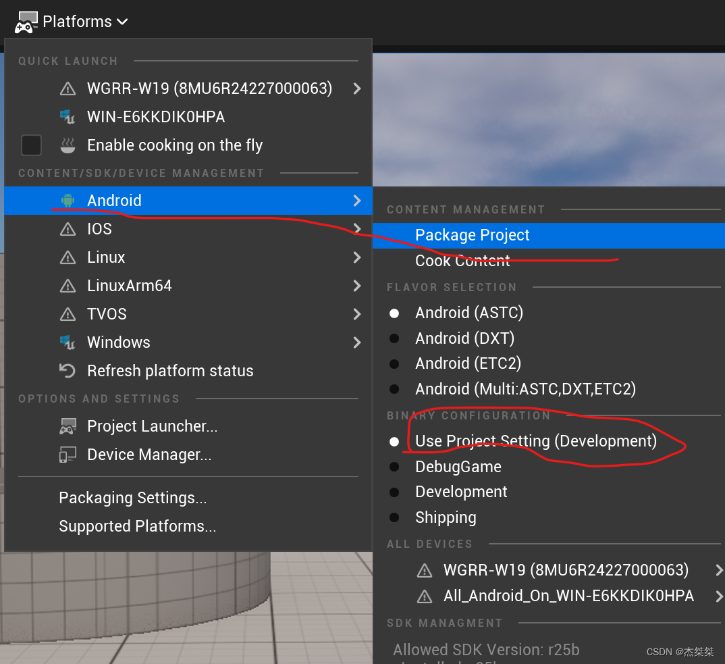
Task: Click warning icon beside All_Android_On_WIN-E6KKDIK0HPA
Action: [425, 596]
